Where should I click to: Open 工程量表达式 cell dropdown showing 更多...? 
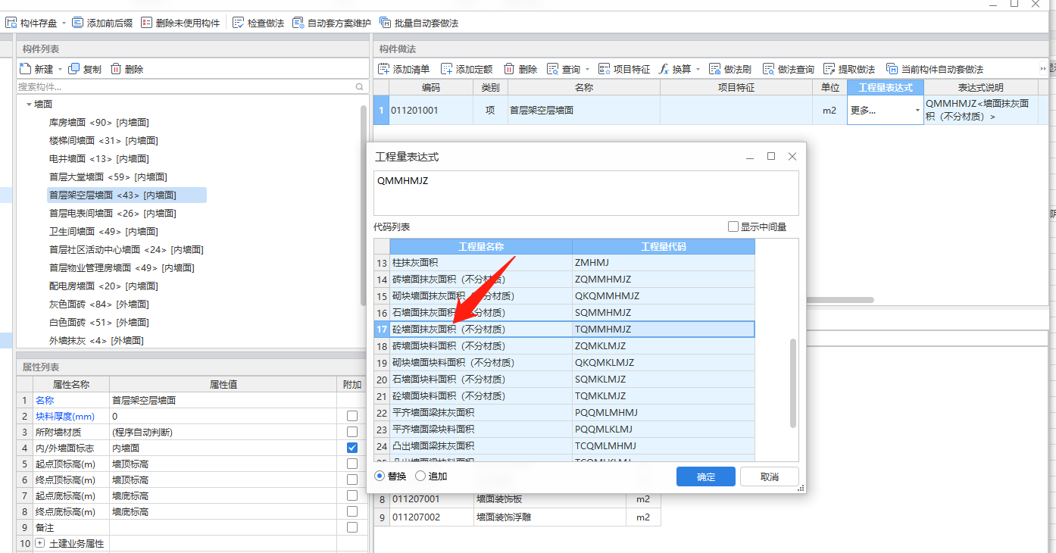pos(917,111)
